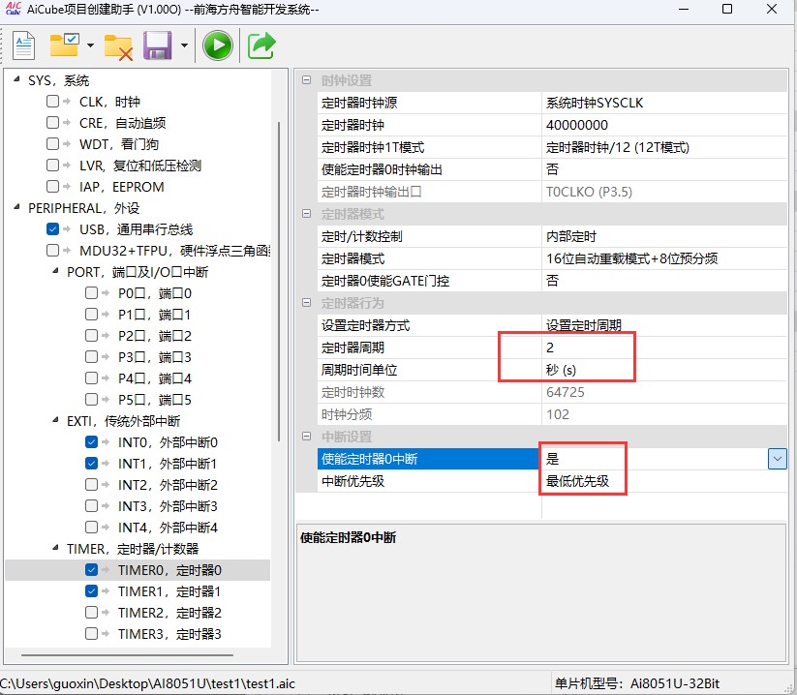Collapse the 中断设置 property group

pos(306,437)
